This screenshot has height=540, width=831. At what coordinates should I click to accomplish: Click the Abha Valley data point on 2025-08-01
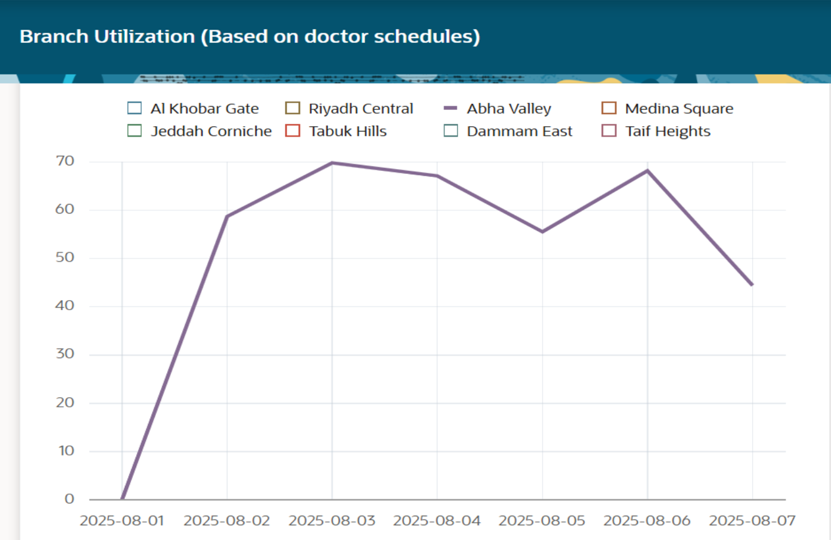click(x=122, y=498)
